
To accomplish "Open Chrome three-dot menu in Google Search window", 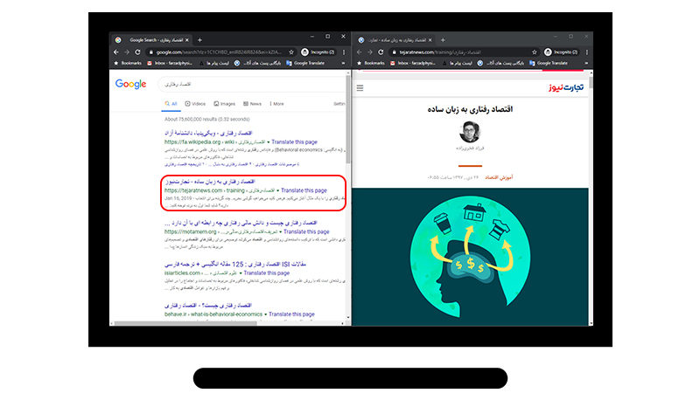I will tap(344, 52).
